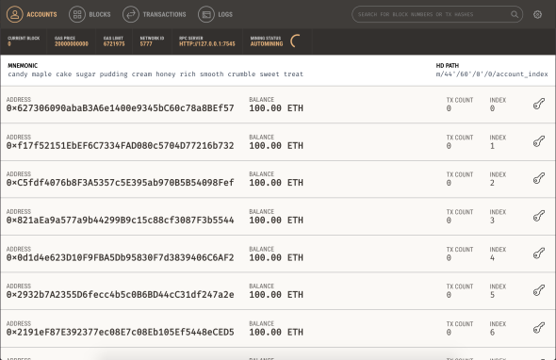Show private key for account index 0

coord(539,104)
